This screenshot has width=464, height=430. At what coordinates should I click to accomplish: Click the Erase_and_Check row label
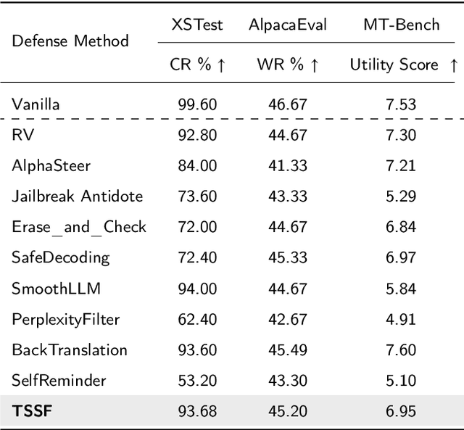78,227
